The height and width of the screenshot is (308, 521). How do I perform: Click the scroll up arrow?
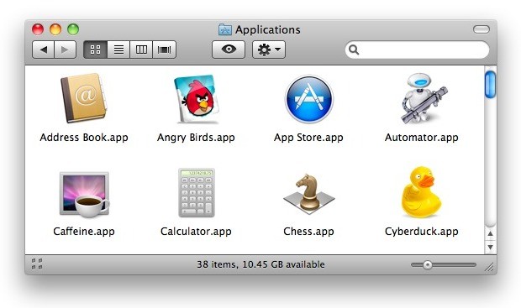pos(491,233)
